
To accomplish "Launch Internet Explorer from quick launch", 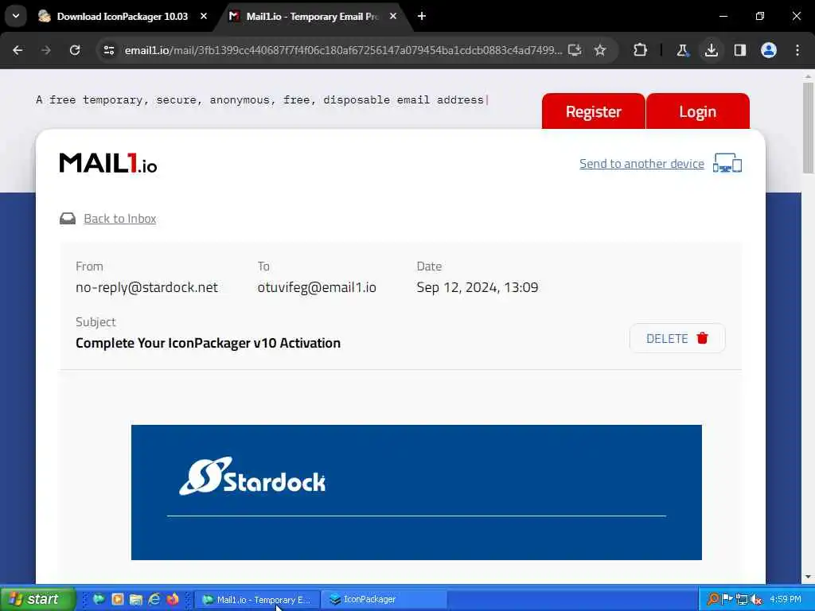I will (x=154, y=599).
